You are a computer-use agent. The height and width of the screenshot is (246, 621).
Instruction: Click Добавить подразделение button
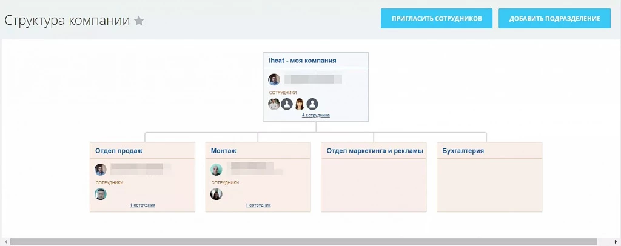(x=554, y=19)
